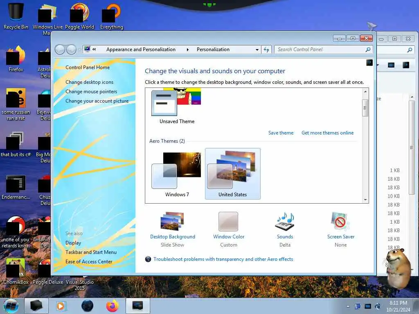Click the theme list scroll down arrow

[365, 200]
